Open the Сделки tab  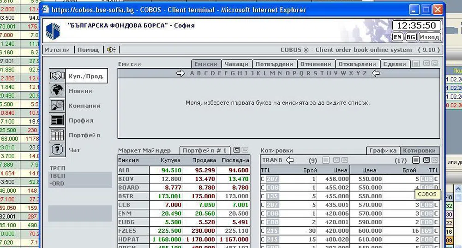394,64
